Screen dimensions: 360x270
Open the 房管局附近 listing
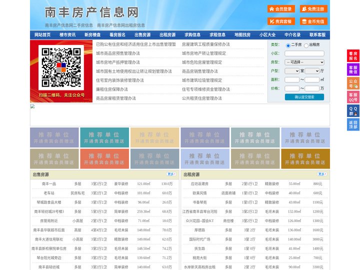[x=49, y=221]
